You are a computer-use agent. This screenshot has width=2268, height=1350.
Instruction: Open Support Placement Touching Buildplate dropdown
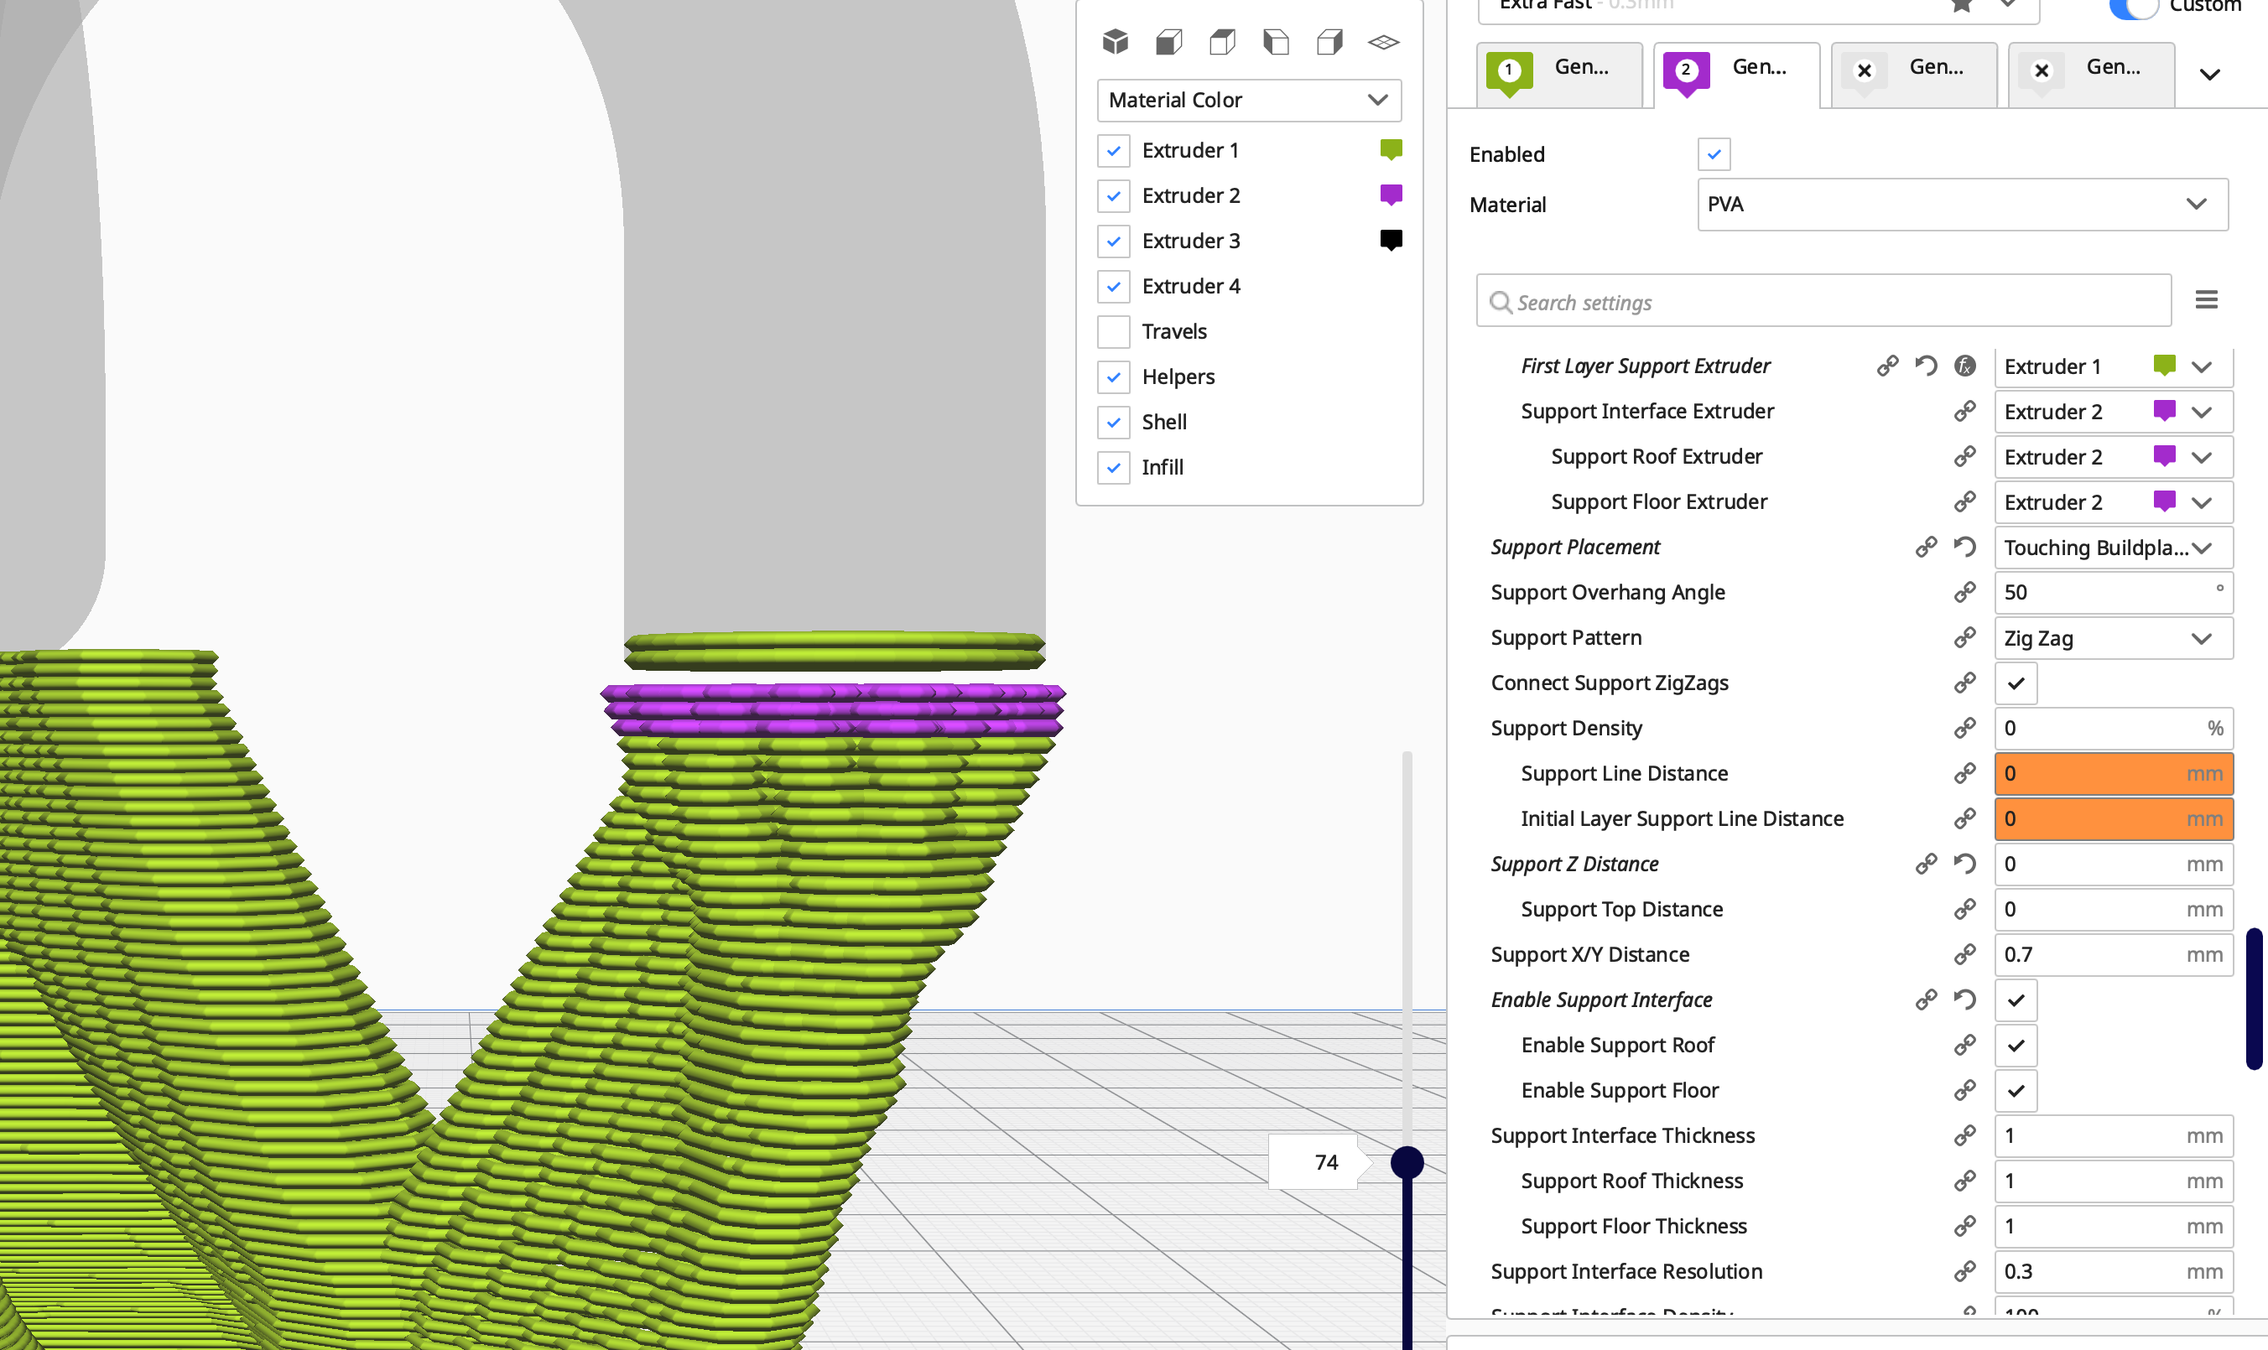click(x=2114, y=548)
